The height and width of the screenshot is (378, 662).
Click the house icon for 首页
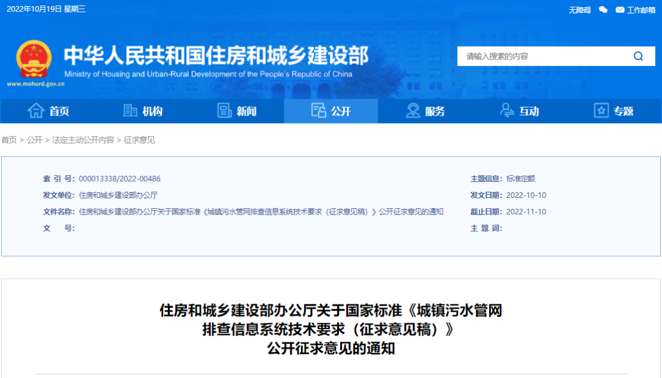[x=36, y=111]
